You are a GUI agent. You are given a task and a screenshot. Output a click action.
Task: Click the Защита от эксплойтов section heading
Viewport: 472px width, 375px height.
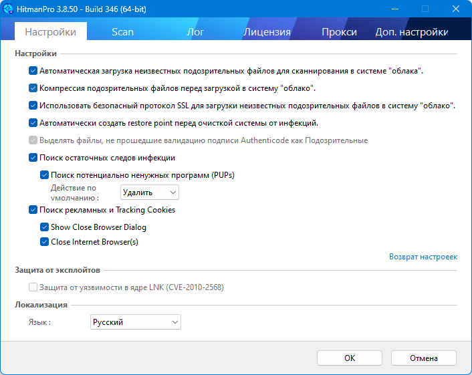(57, 270)
